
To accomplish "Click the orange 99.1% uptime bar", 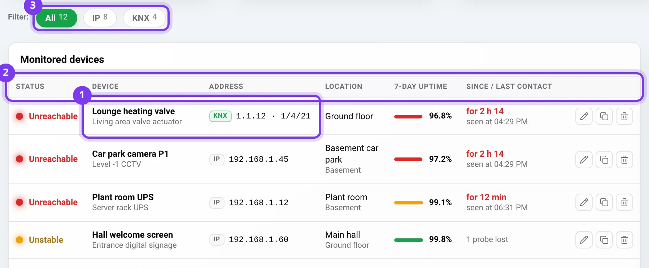I will pos(408,203).
